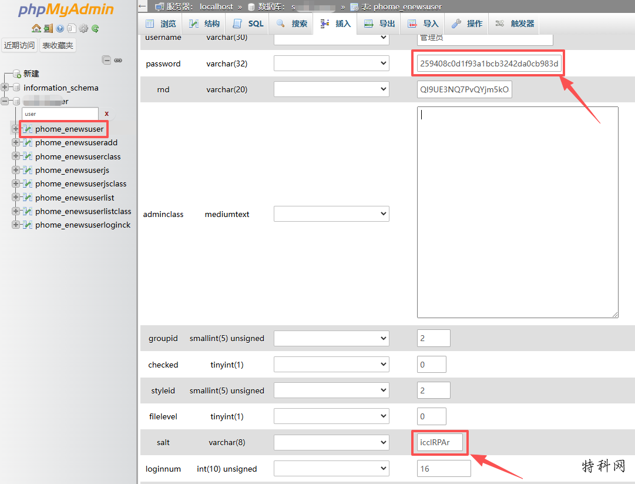Click the phpMyAdmin logo
Screen dimensions: 635x484
tap(66, 9)
